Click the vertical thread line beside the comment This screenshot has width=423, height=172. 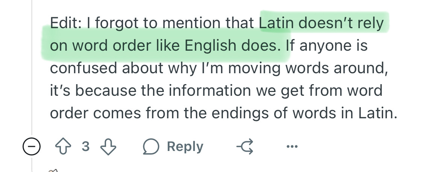point(32,67)
